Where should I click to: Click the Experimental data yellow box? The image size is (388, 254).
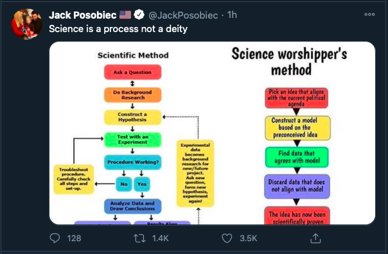(x=195, y=173)
